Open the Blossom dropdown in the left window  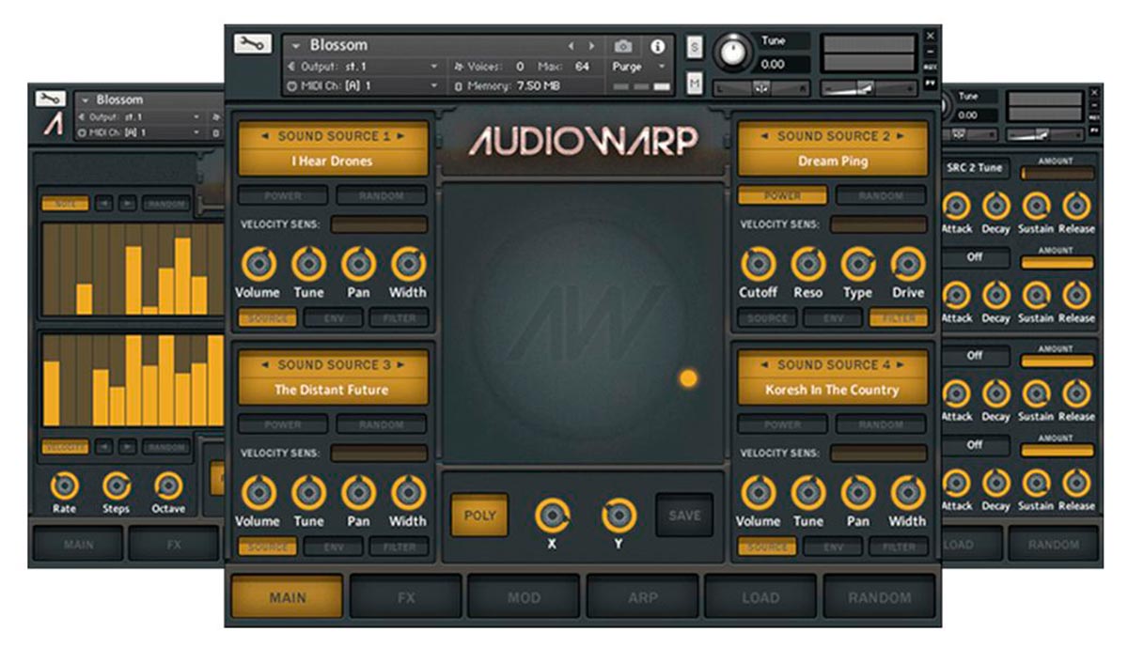86,100
